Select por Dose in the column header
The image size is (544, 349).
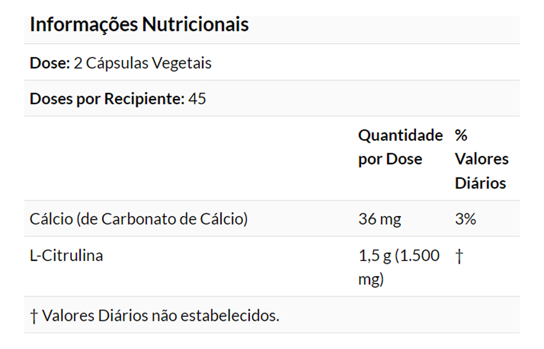(x=390, y=160)
